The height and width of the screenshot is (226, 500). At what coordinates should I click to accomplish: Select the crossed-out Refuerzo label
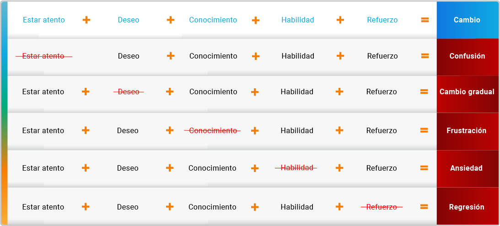tap(382, 207)
